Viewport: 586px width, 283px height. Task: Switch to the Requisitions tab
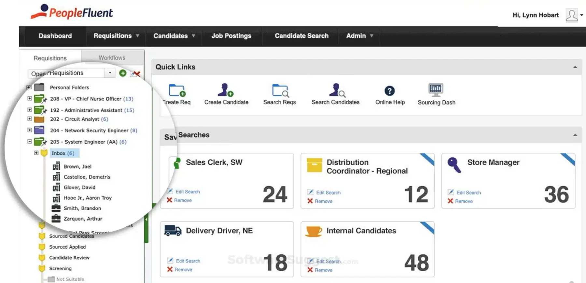point(50,58)
